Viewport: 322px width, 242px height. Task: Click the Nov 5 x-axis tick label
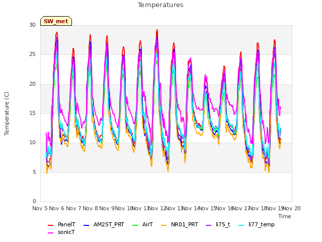(x=40, y=208)
